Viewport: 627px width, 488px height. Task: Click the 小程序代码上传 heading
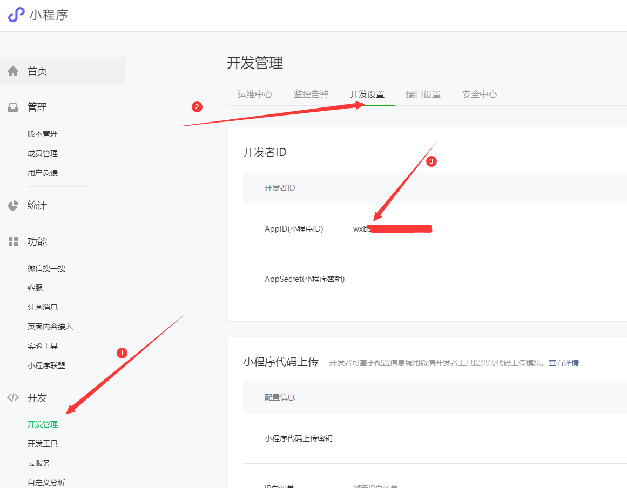(281, 362)
